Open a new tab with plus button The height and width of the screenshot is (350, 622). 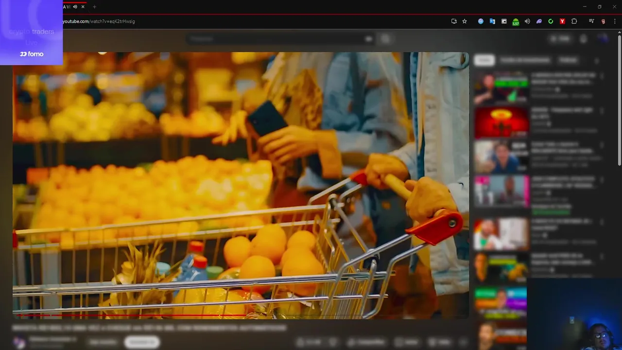[94, 7]
